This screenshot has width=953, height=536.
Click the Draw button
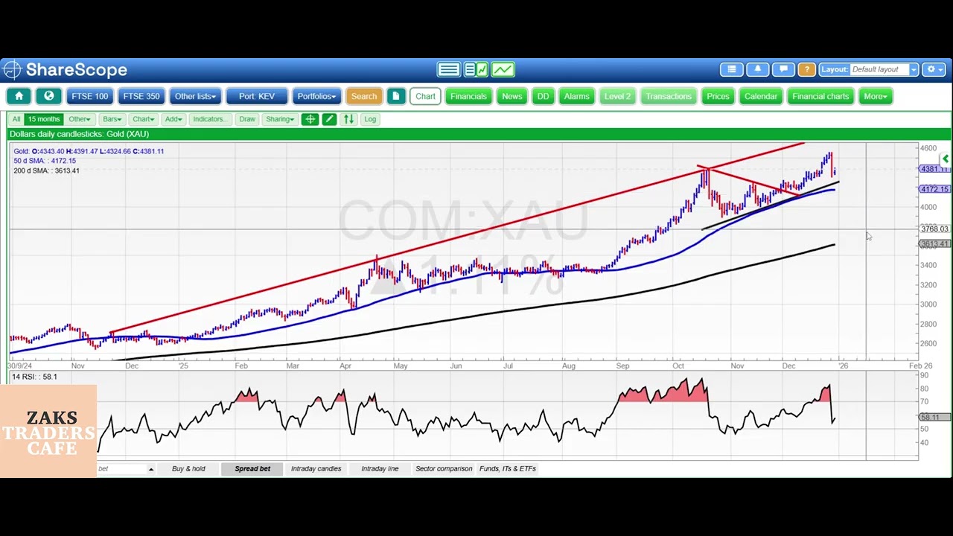click(x=247, y=119)
